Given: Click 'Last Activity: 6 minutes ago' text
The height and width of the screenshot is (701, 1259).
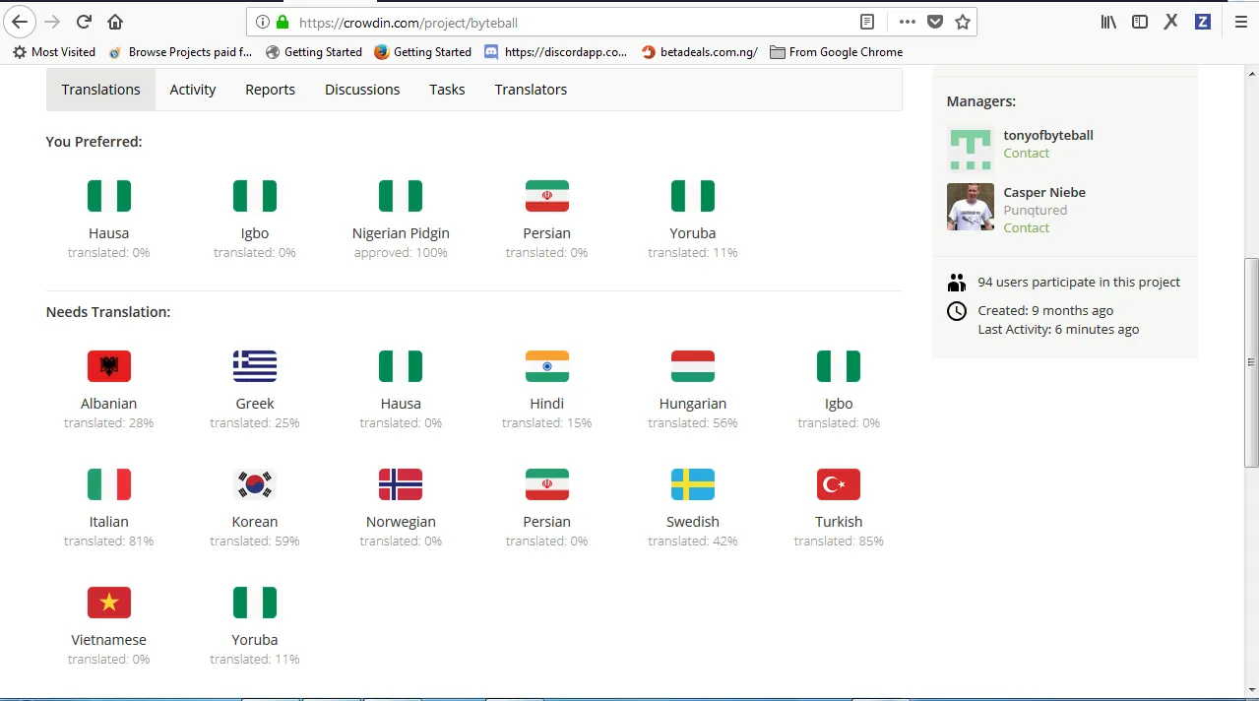Looking at the screenshot, I should [x=1058, y=330].
